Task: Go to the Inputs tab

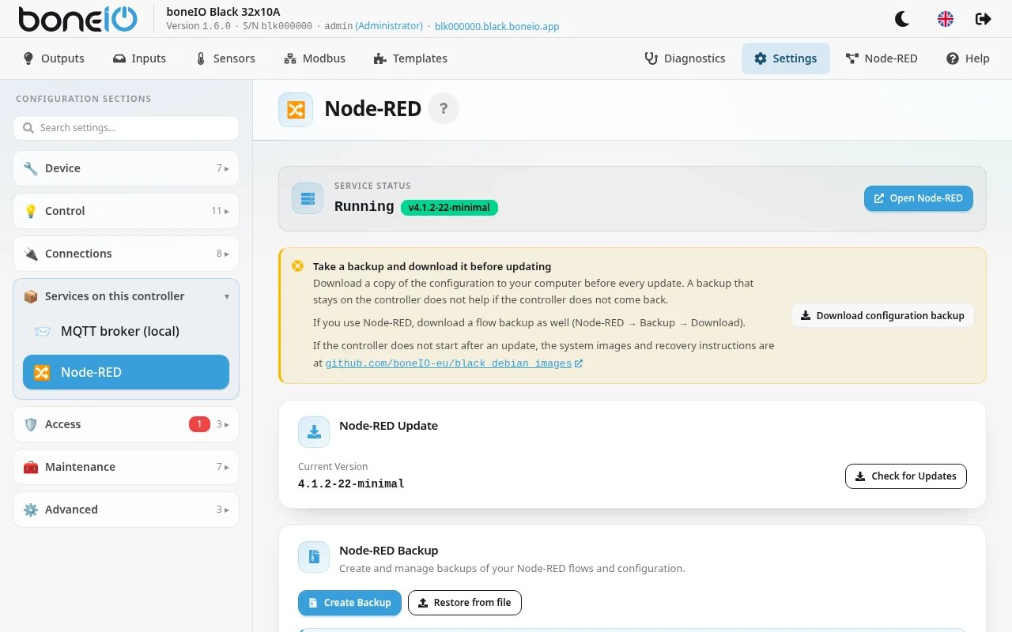Action: 140,58
